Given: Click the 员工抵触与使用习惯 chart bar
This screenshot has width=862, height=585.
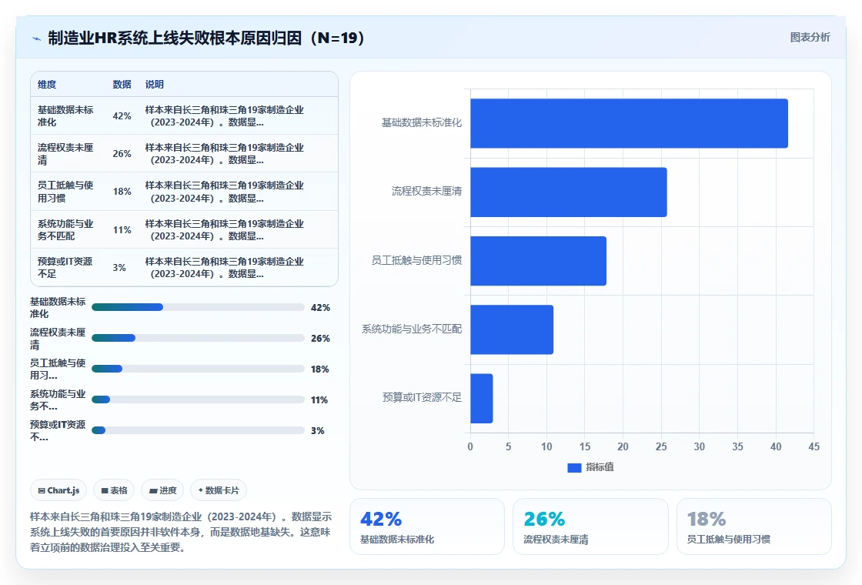Looking at the screenshot, I should 538,261.
